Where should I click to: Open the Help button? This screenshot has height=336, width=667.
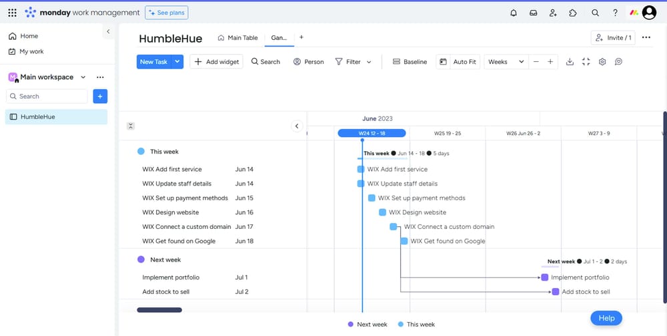pyautogui.click(x=606, y=318)
